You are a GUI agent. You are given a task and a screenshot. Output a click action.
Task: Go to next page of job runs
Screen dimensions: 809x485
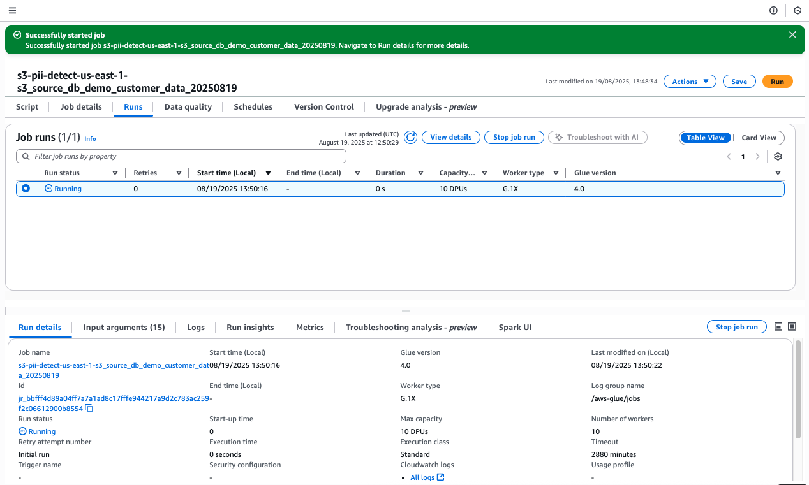coord(757,157)
